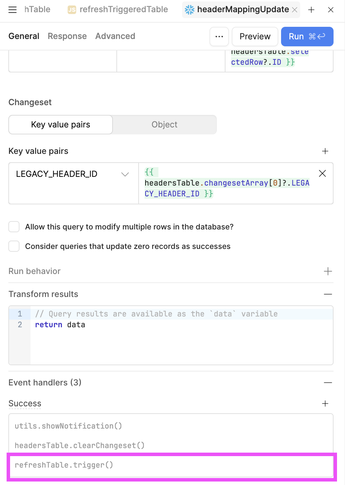This screenshot has width=345, height=485.
Task: Close the headerMappingUpdate tab
Action: (295, 10)
